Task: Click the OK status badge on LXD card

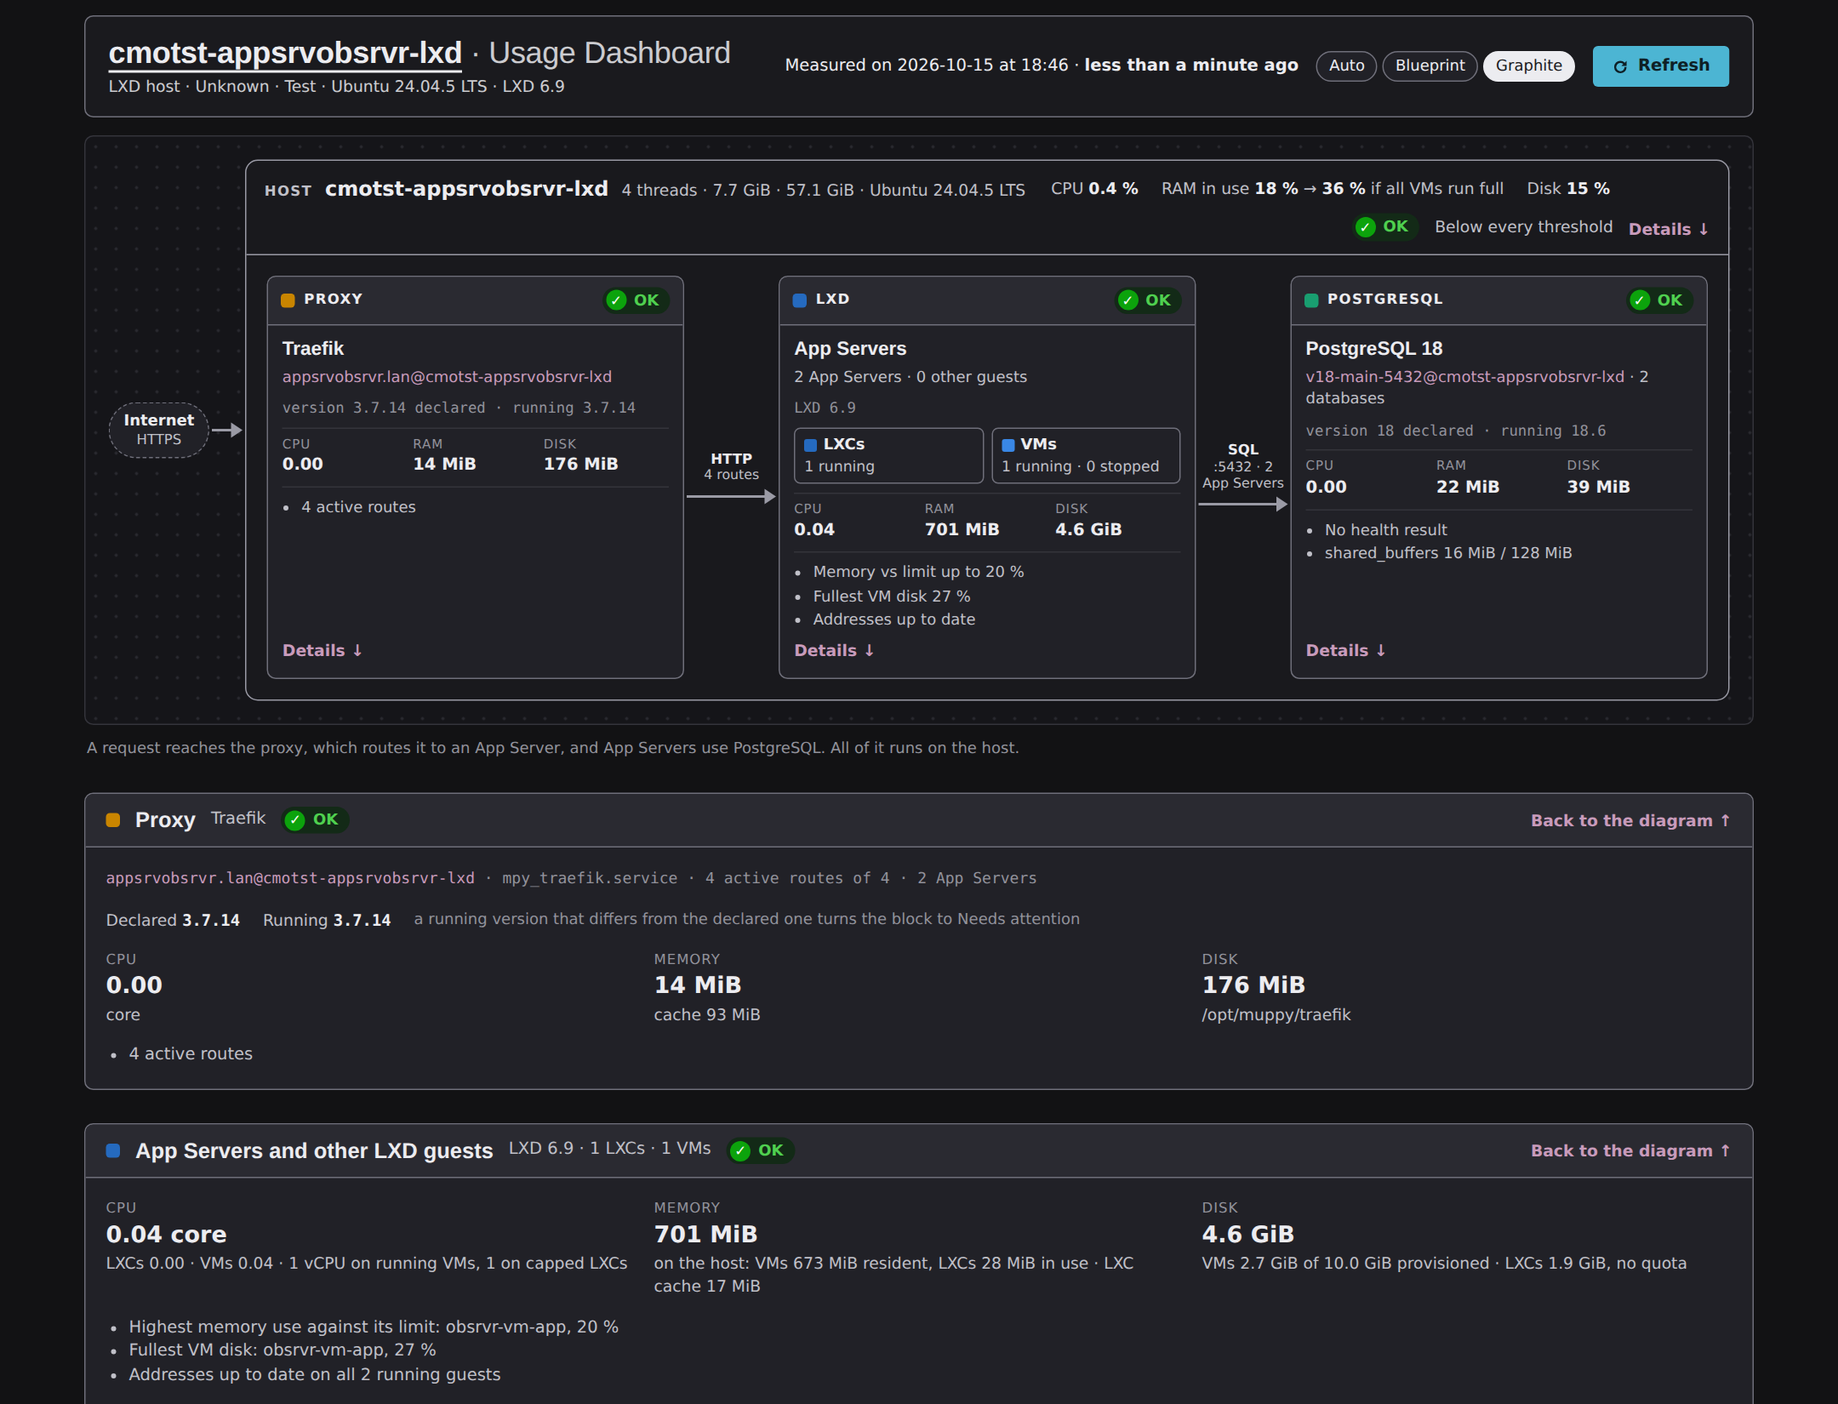Action: (1148, 300)
